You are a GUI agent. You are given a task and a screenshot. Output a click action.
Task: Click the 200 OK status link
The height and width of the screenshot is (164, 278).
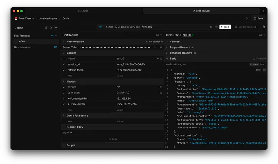(x=187, y=35)
